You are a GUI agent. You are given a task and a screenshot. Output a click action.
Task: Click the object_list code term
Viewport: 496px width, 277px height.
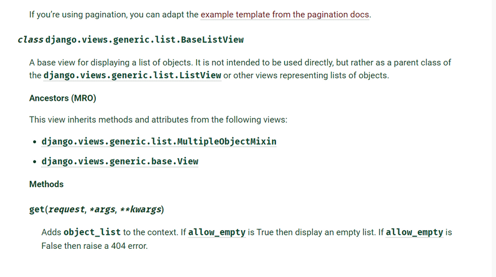coord(92,232)
